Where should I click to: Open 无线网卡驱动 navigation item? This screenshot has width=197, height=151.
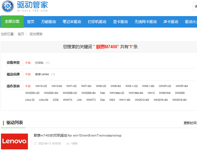point(145,22)
